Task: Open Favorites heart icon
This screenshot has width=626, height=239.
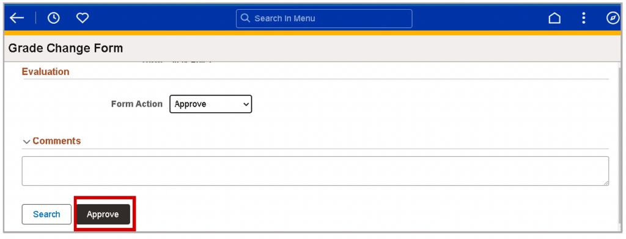Action: [x=83, y=18]
